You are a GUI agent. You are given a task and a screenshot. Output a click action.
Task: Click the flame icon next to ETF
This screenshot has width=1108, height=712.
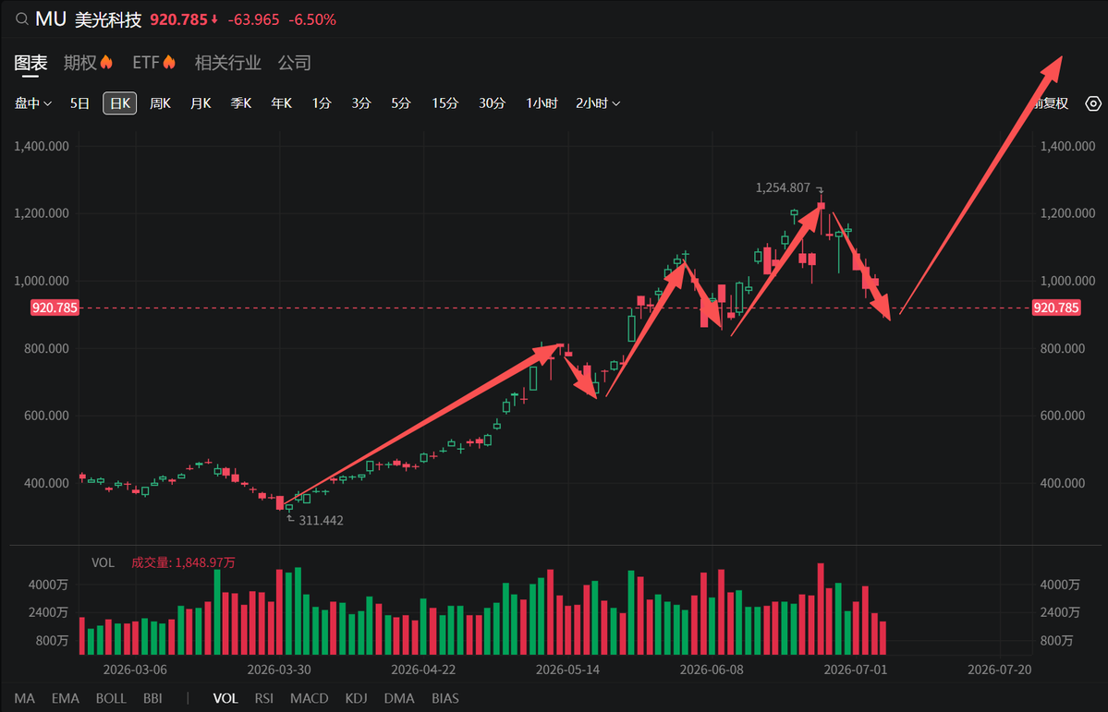click(169, 62)
